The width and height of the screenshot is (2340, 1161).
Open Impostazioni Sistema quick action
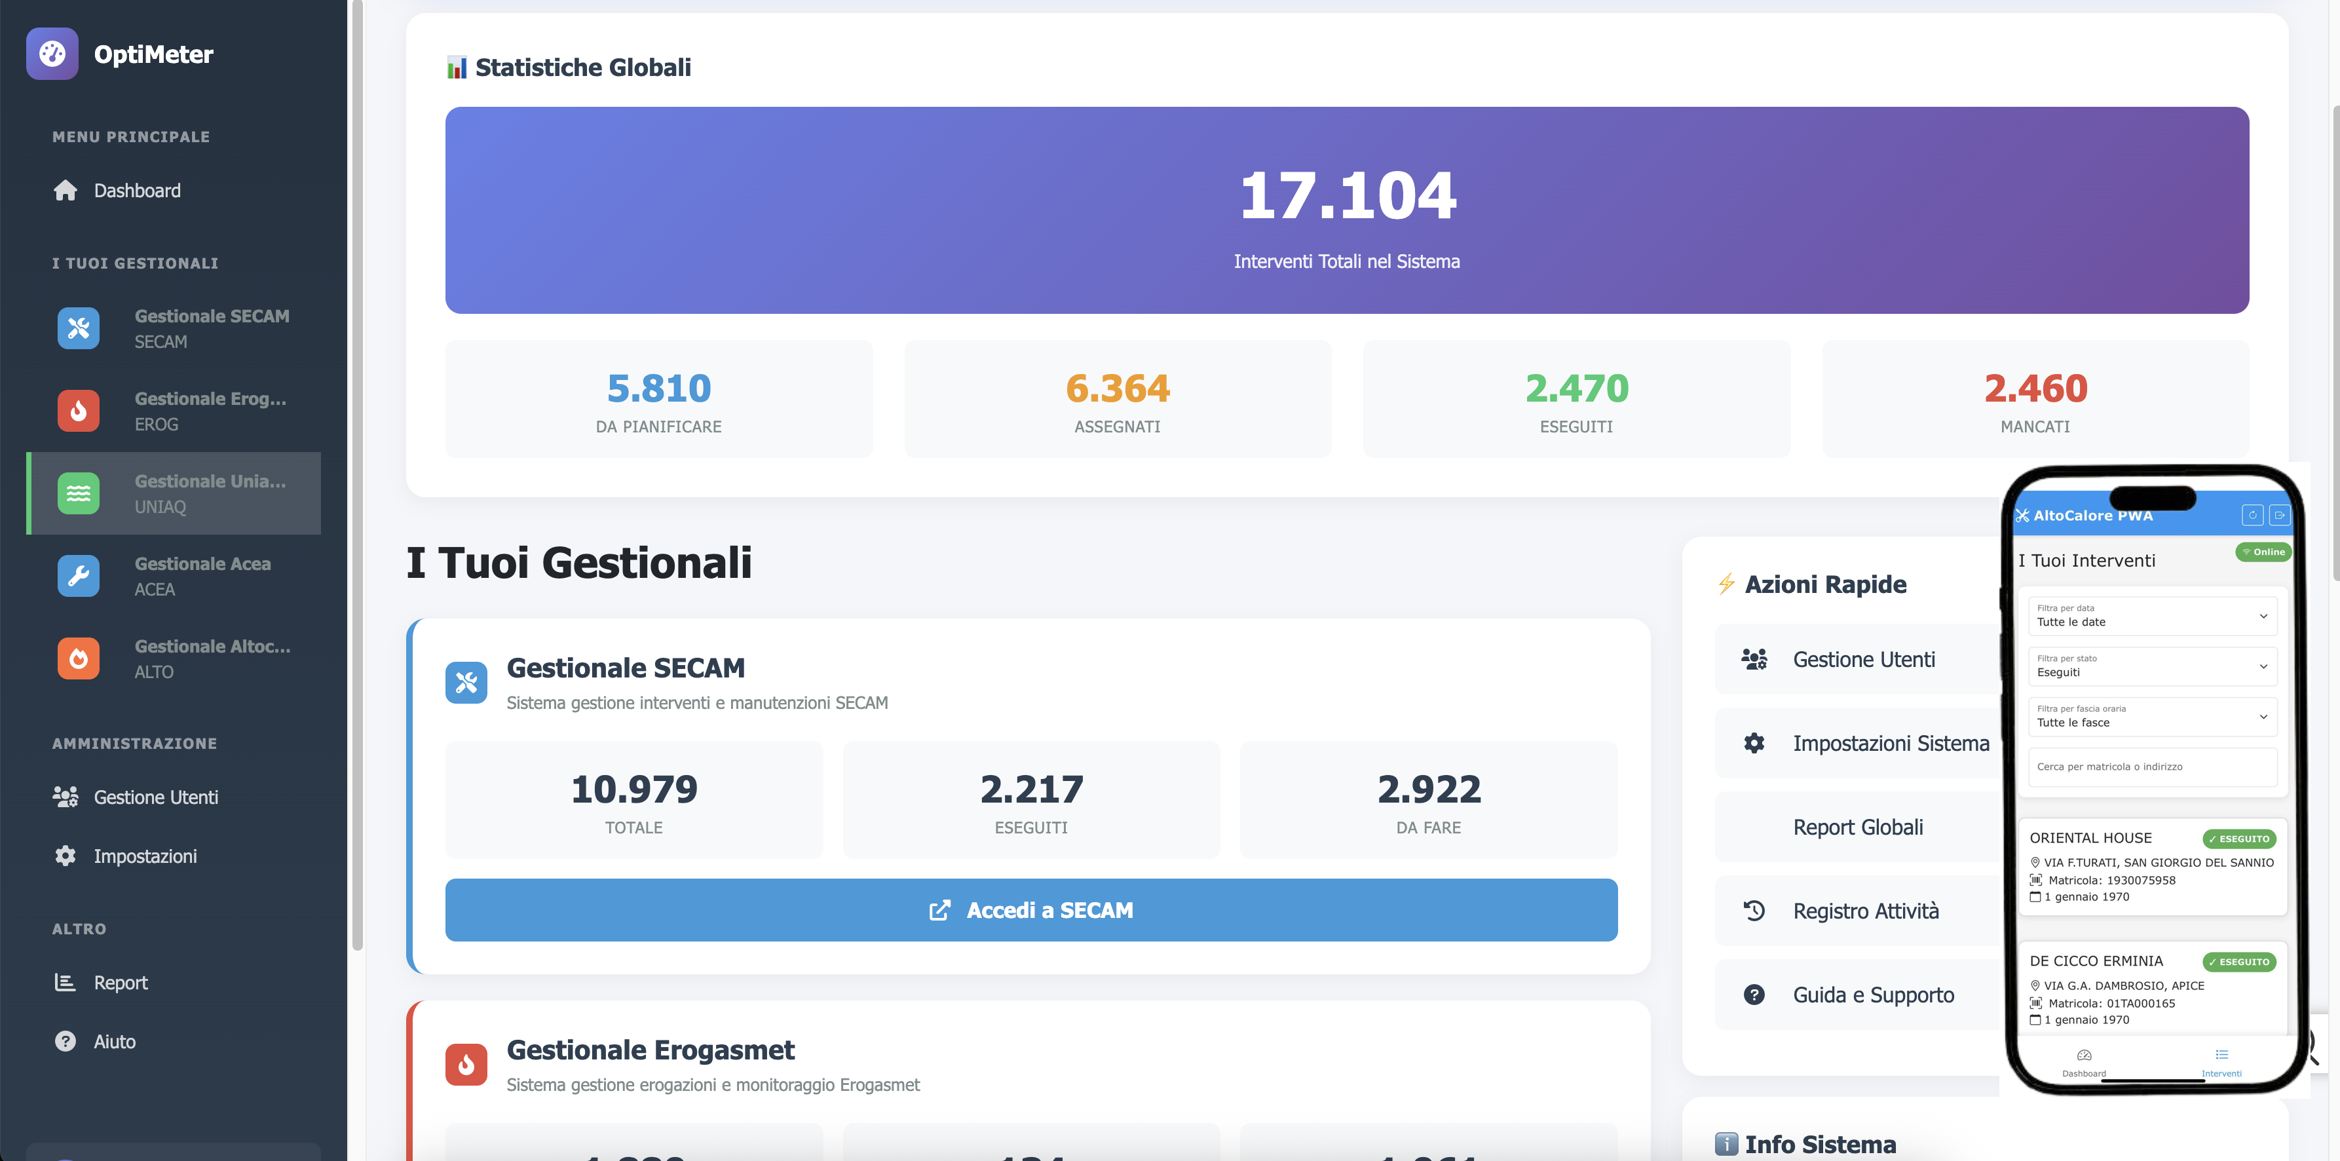tap(1859, 743)
